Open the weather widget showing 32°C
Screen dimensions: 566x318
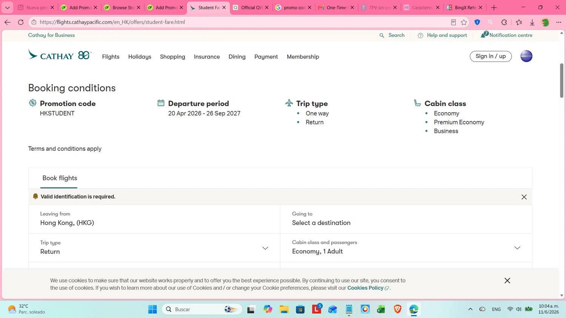tap(26, 309)
